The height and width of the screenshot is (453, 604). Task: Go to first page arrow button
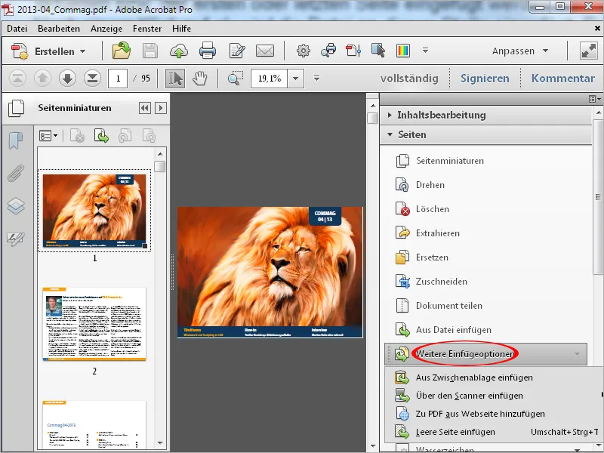17,79
